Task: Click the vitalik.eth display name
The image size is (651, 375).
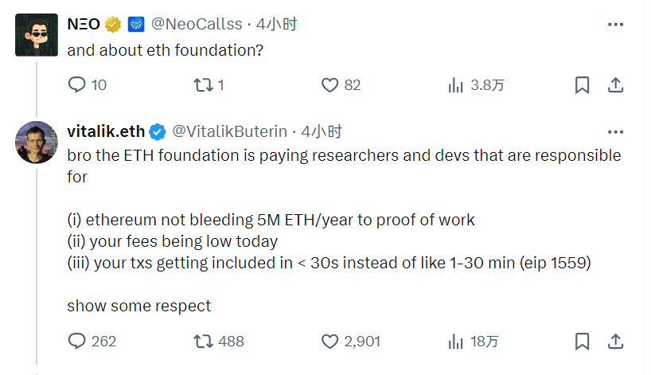Action: click(x=105, y=131)
